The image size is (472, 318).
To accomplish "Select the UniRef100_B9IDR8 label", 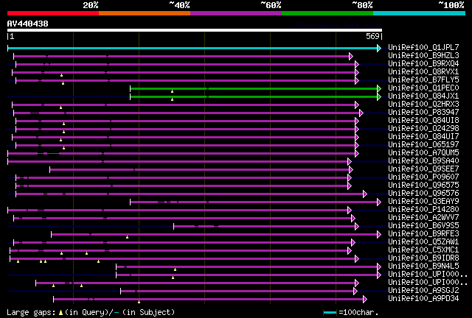I will tap(423, 258).
